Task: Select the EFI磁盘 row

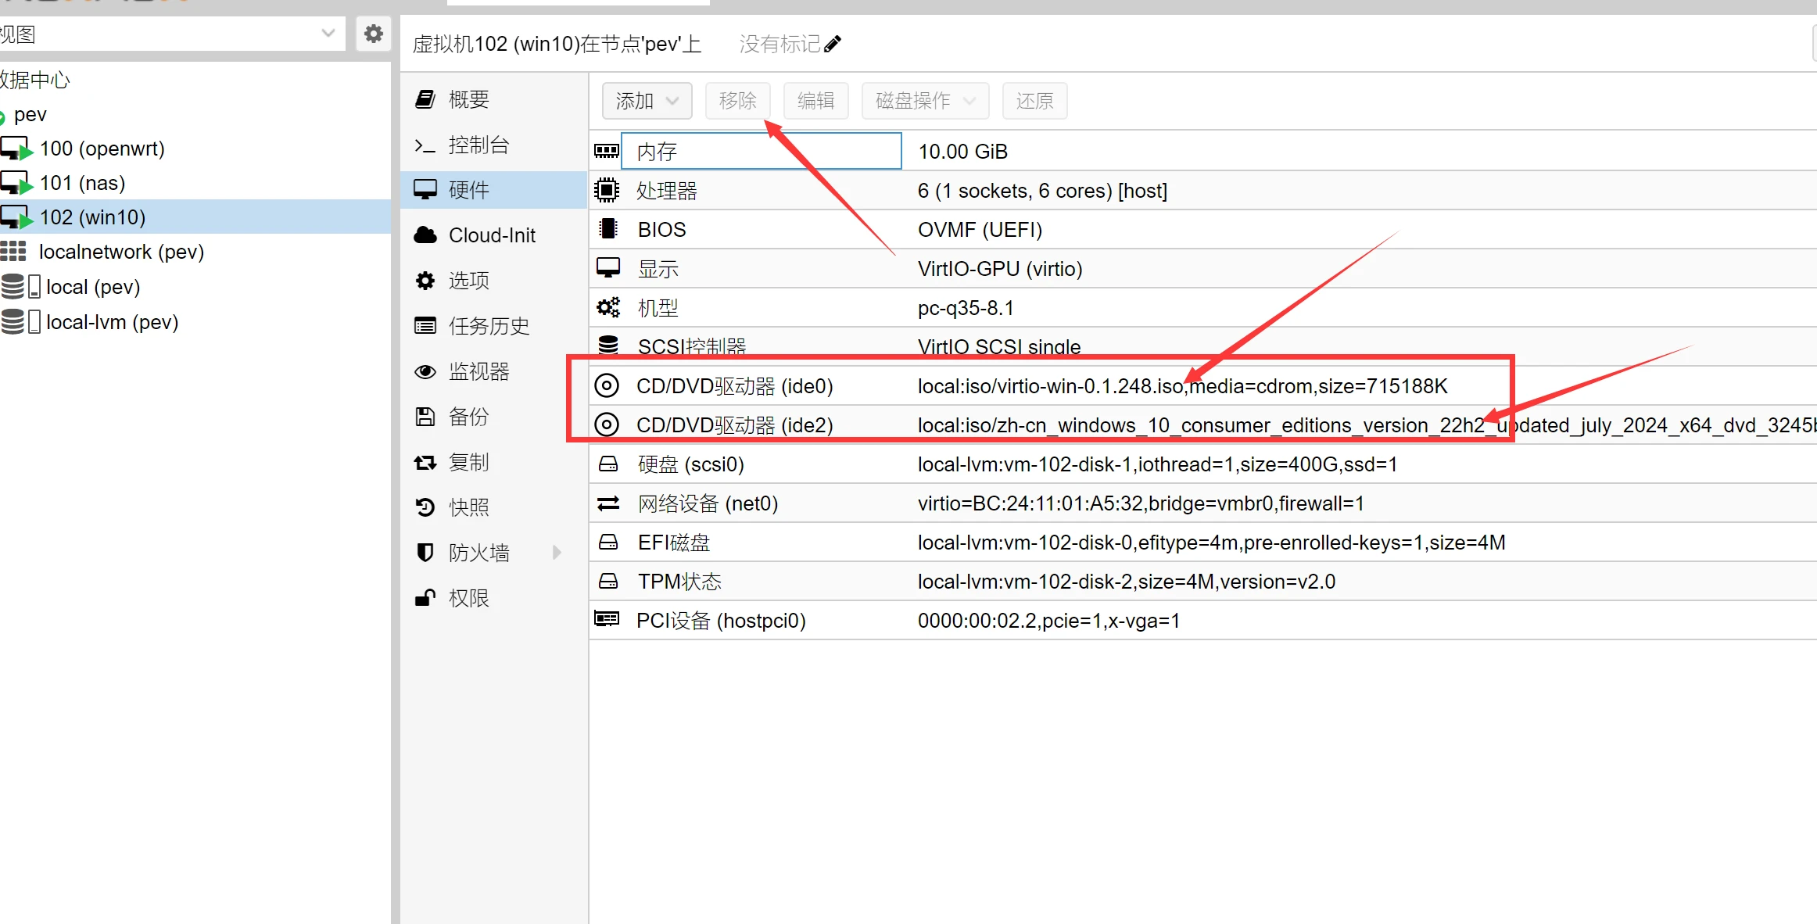Action: click(x=1203, y=542)
